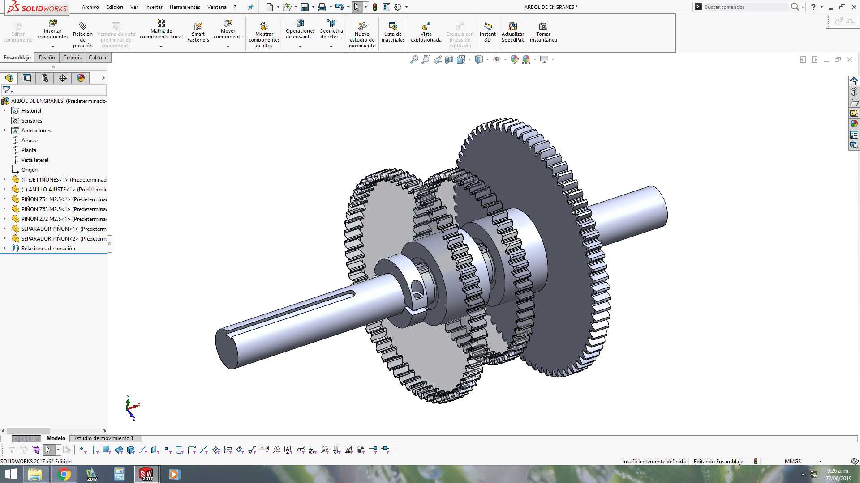Expand Anotaciones tree node
This screenshot has height=483, width=860.
tap(4, 130)
